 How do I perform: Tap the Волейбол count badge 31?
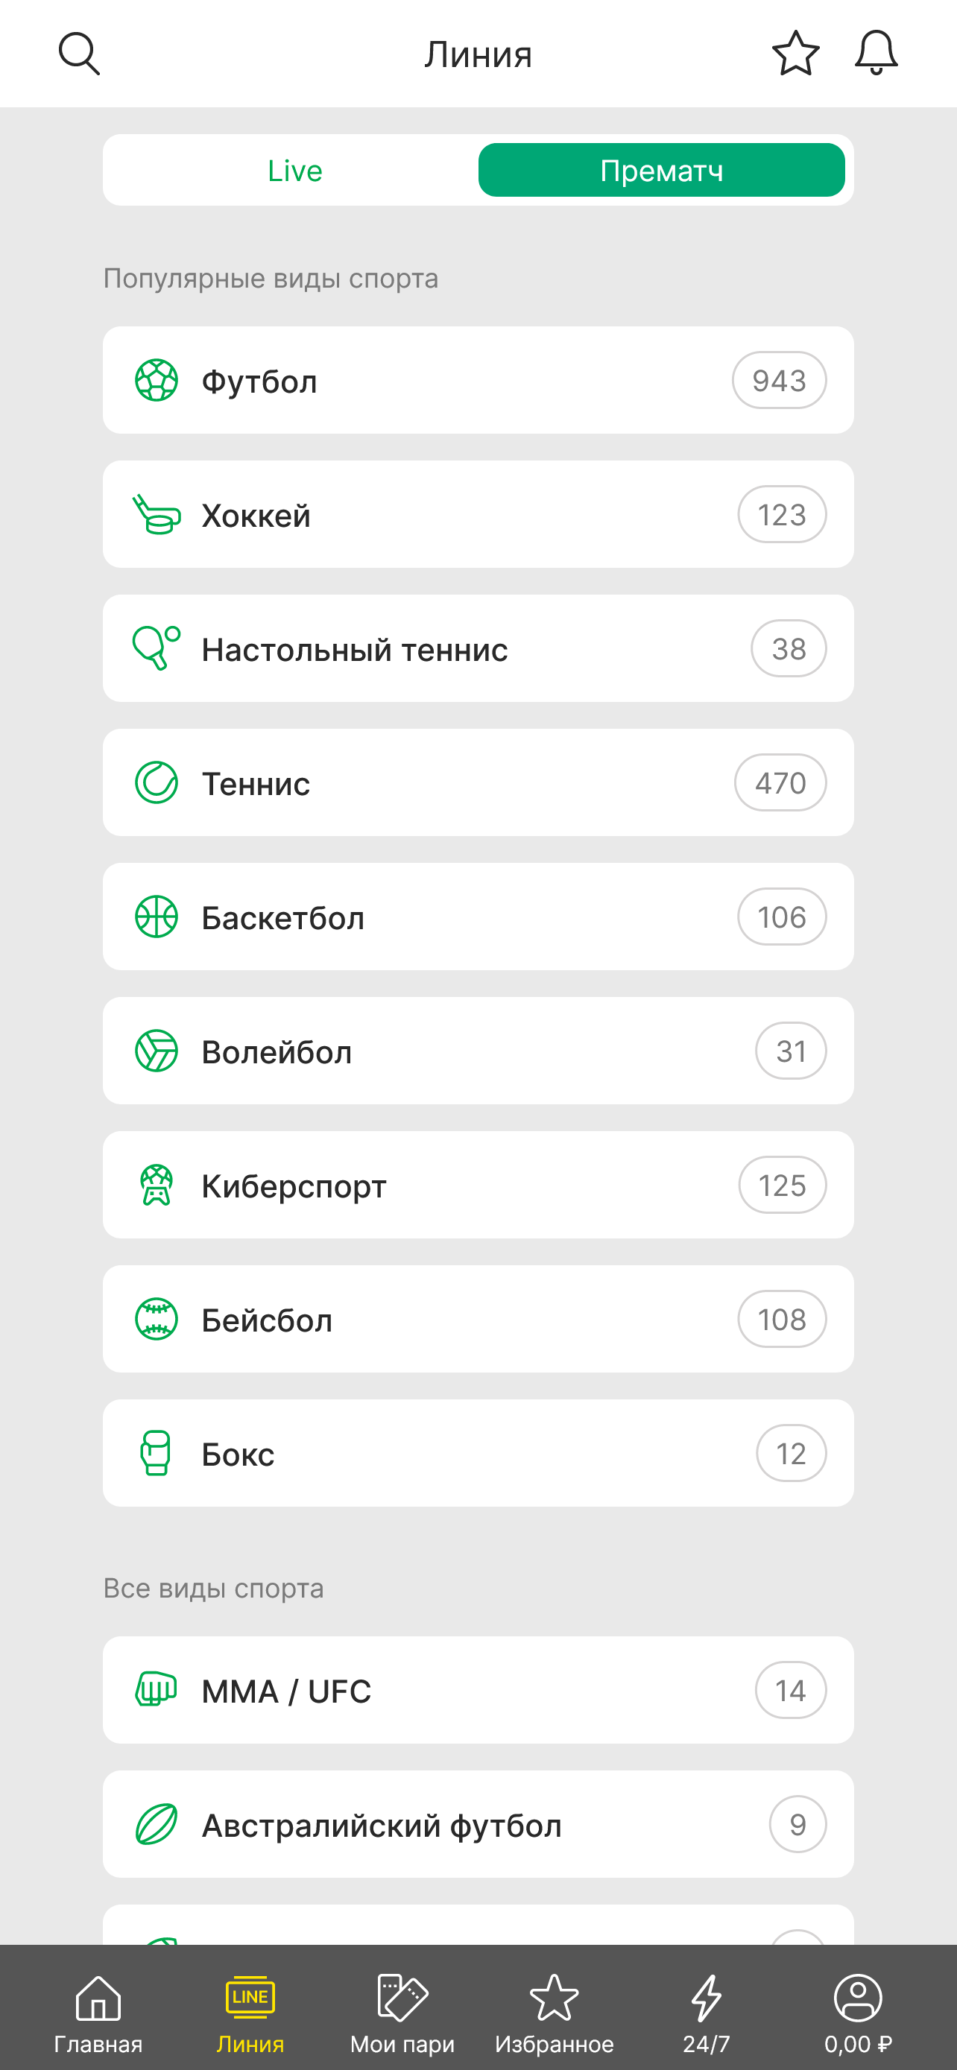tap(791, 1051)
